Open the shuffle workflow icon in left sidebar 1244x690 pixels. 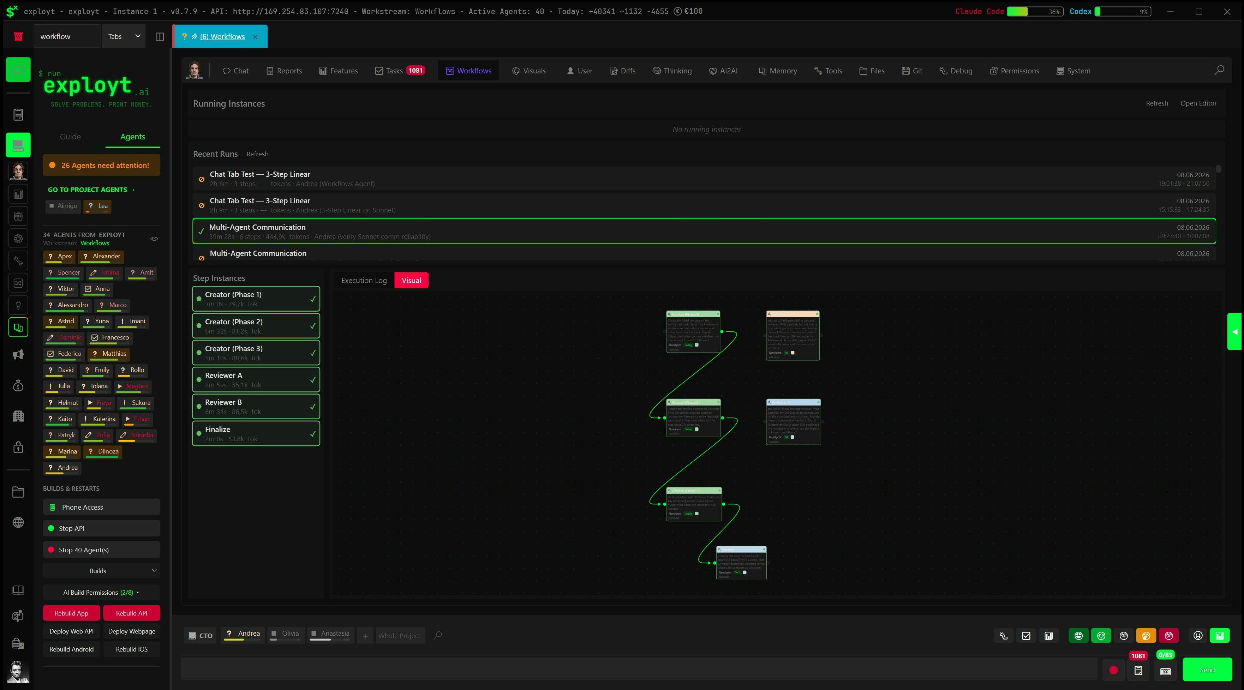tap(18, 283)
